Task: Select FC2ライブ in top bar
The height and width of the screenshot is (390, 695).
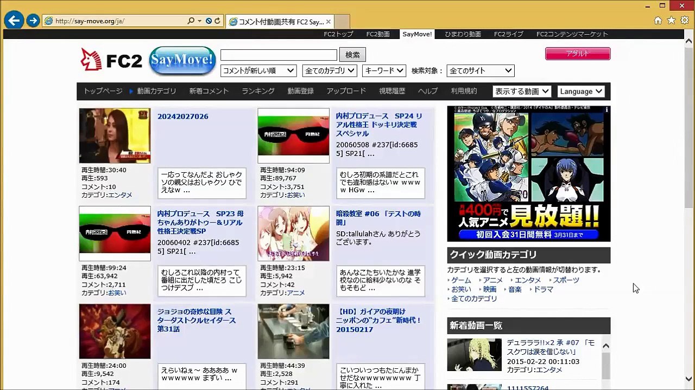Action: (509, 34)
